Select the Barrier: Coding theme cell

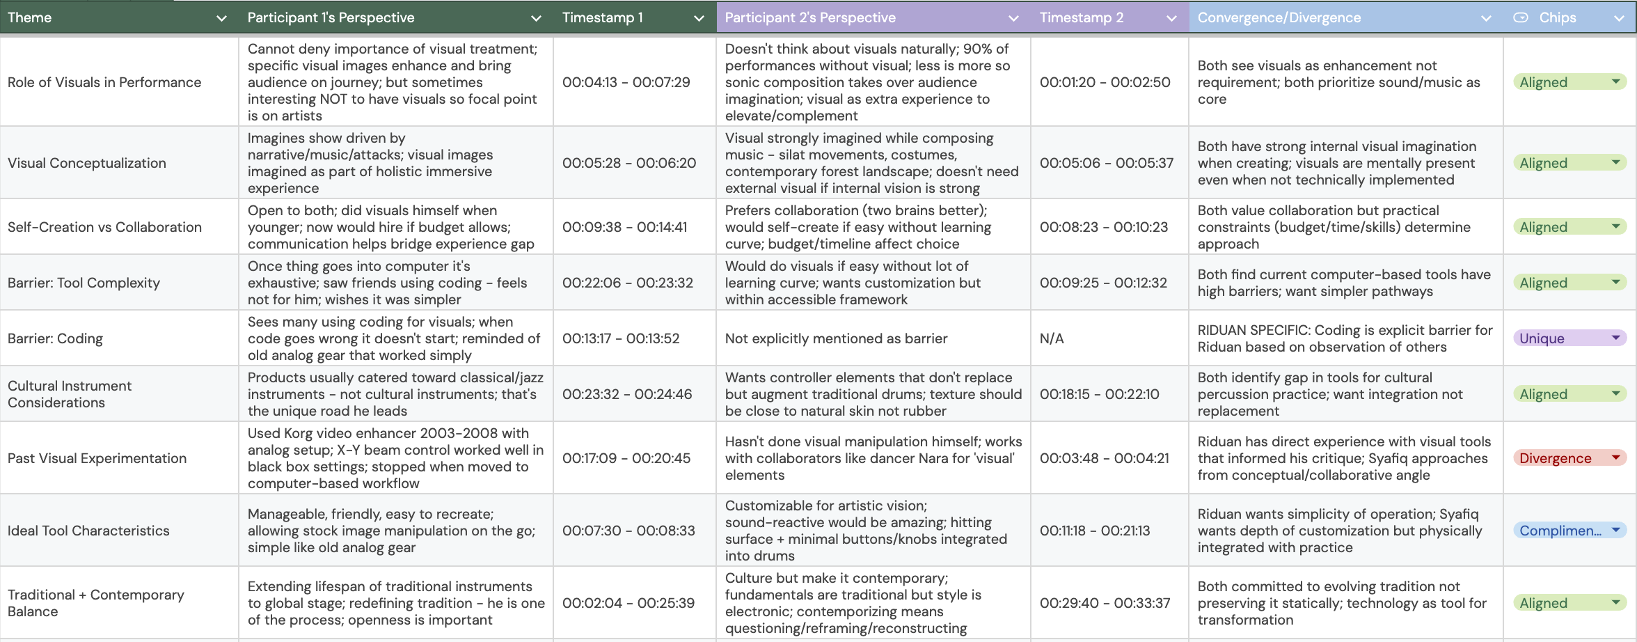coord(119,338)
